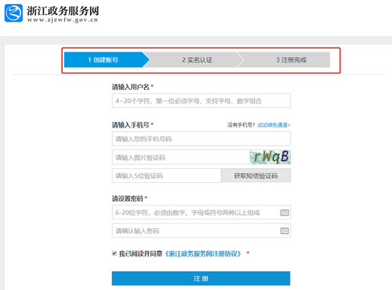Open the soft keyboard icon in password field
Screen dimensions: 392x290
tap(285, 213)
